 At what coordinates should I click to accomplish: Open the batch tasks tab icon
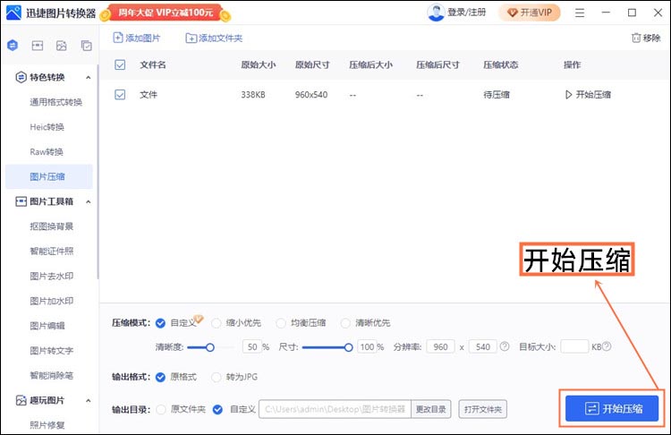87,46
